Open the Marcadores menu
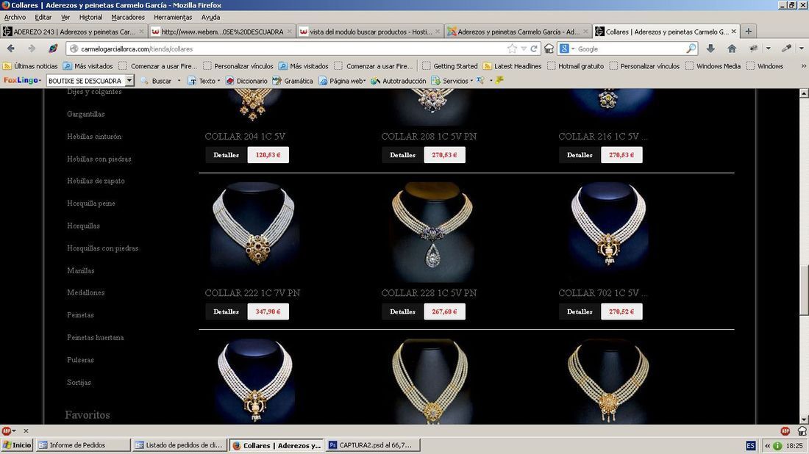The width and height of the screenshot is (809, 454). (x=128, y=17)
